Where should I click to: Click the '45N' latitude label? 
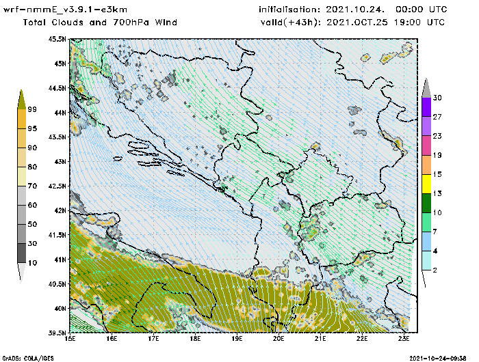(x=60, y=64)
